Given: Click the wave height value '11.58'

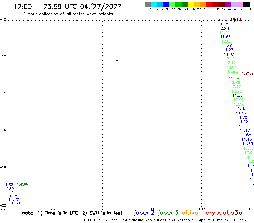Looking at the screenshot, I should tap(238, 96).
